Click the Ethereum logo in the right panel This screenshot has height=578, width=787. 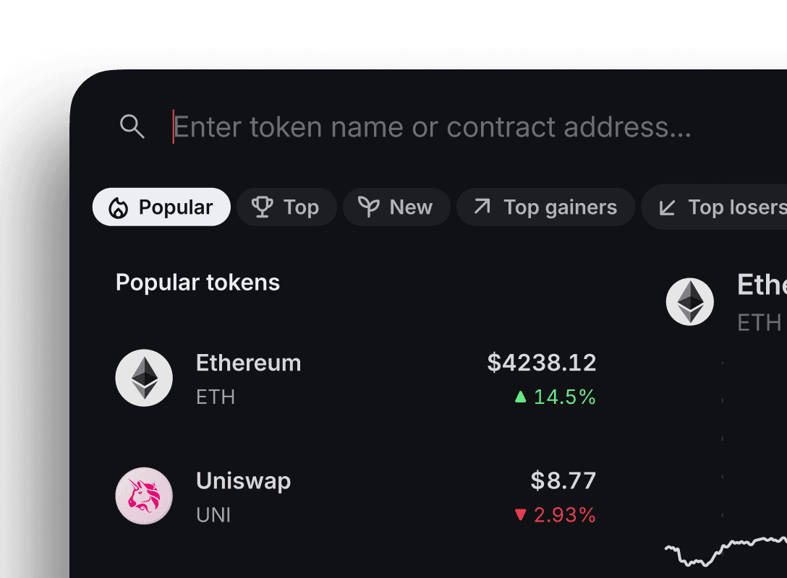[690, 301]
